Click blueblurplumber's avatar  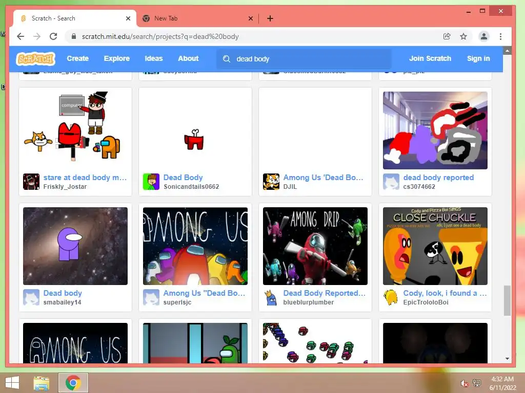(x=271, y=297)
